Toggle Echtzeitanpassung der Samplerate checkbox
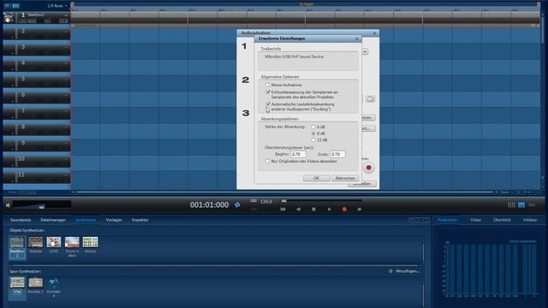Viewport: 548px width, 308px height. coord(268,92)
